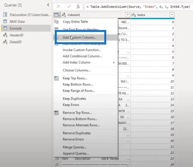Click the fx function icon
193x167 pixels.
[x=78, y=6]
